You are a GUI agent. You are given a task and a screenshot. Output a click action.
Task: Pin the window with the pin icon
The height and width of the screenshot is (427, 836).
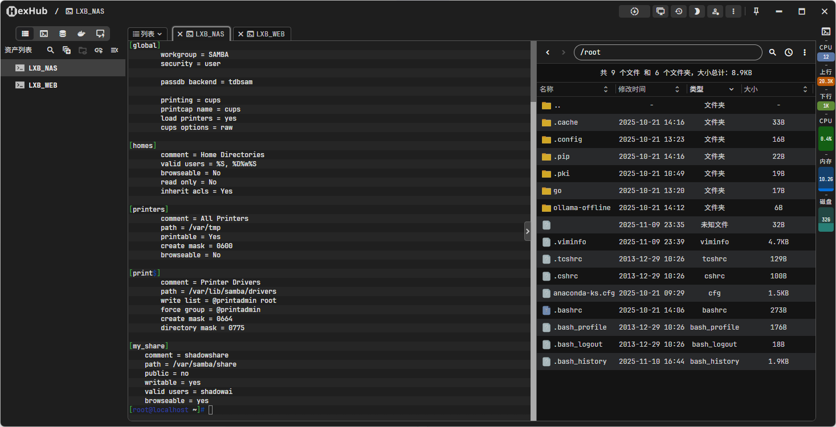pos(756,11)
